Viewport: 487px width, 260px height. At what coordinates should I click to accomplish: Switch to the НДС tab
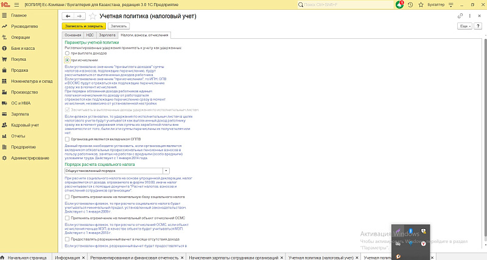tap(90, 36)
